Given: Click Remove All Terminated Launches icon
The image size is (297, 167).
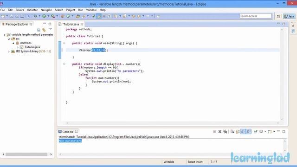Looking at the screenshot, I should point(225,132).
